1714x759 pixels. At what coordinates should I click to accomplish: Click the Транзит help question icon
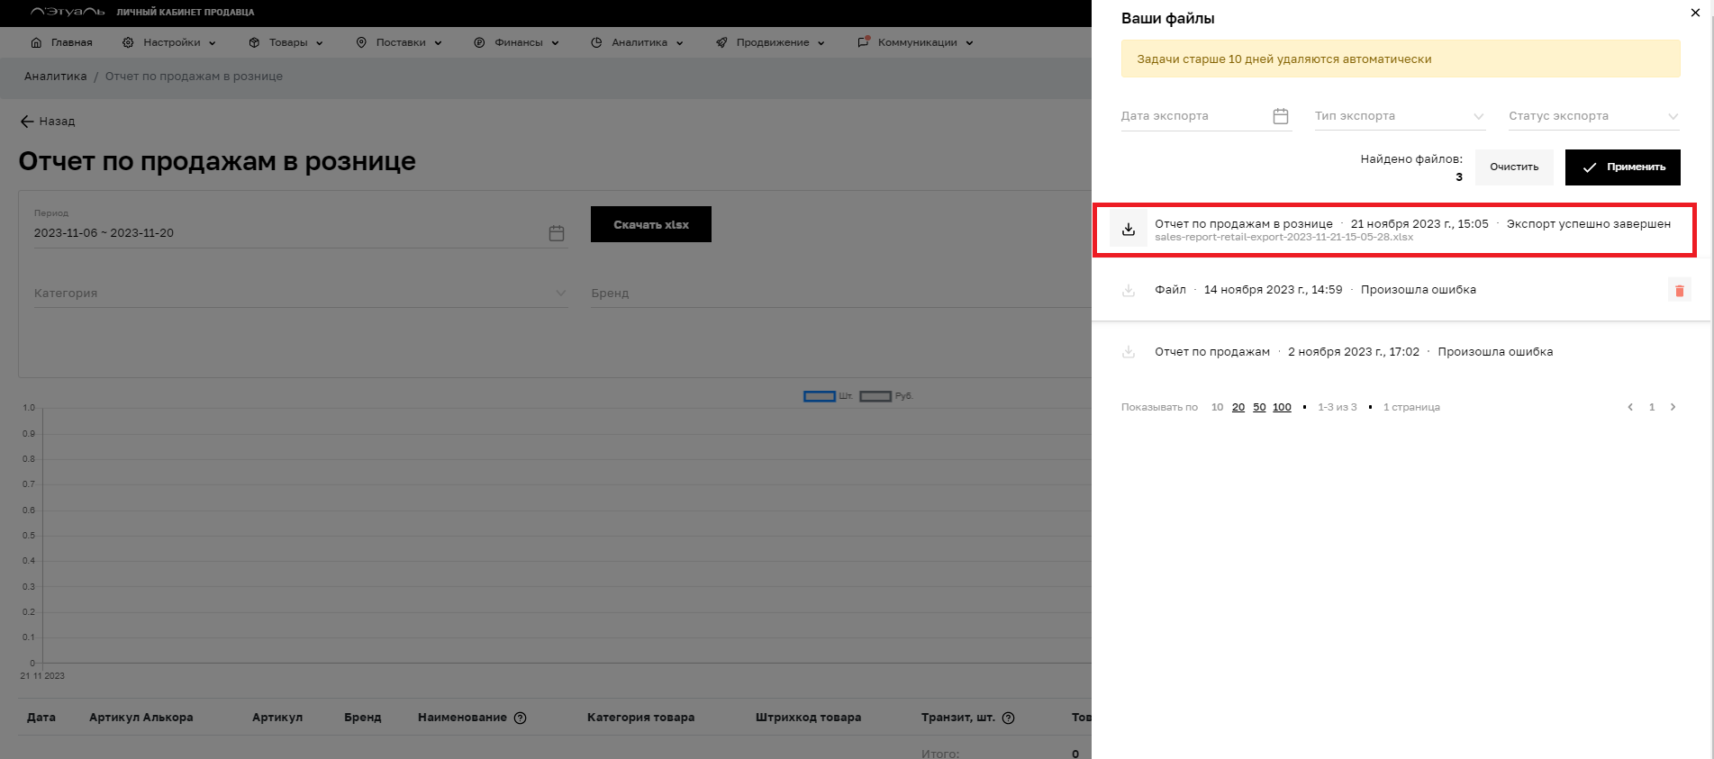tap(1009, 718)
